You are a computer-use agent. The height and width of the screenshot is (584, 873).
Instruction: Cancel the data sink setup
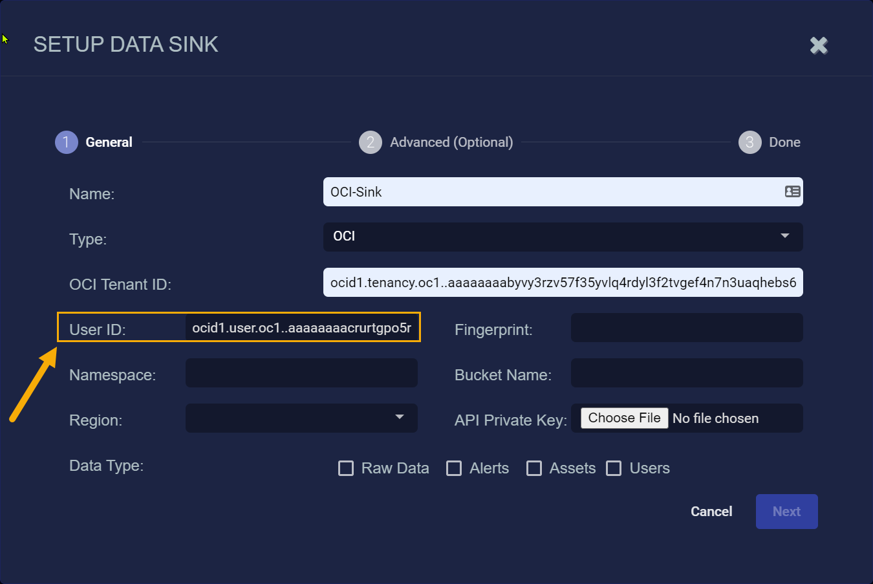(x=711, y=512)
